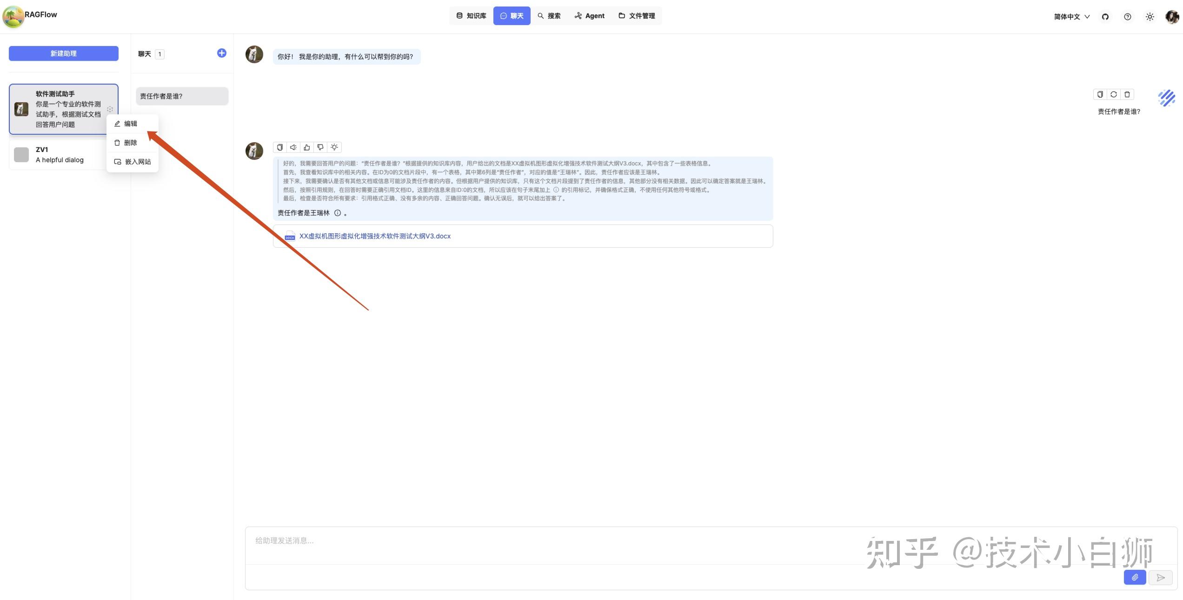Screen dimensions: 1183x600
Task: Add a new chat with plus icon
Action: click(222, 53)
